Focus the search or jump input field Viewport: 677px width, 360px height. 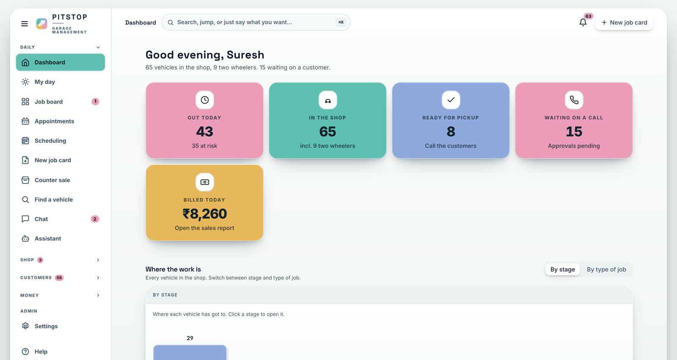click(x=256, y=22)
